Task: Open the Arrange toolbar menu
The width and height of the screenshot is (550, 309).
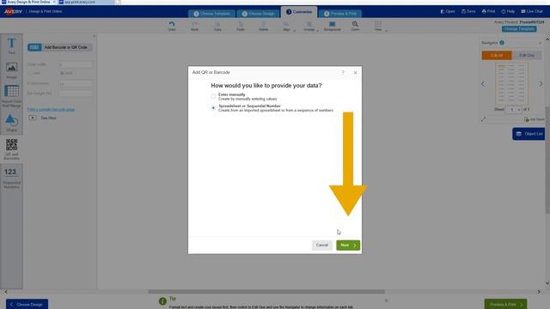Action: [310, 26]
